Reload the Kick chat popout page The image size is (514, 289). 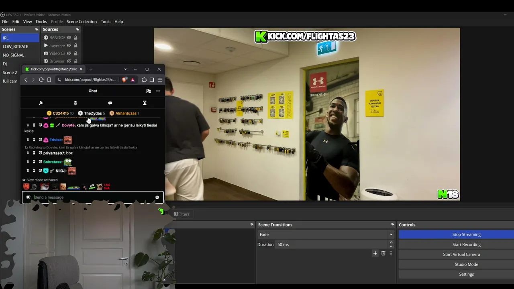(41, 80)
